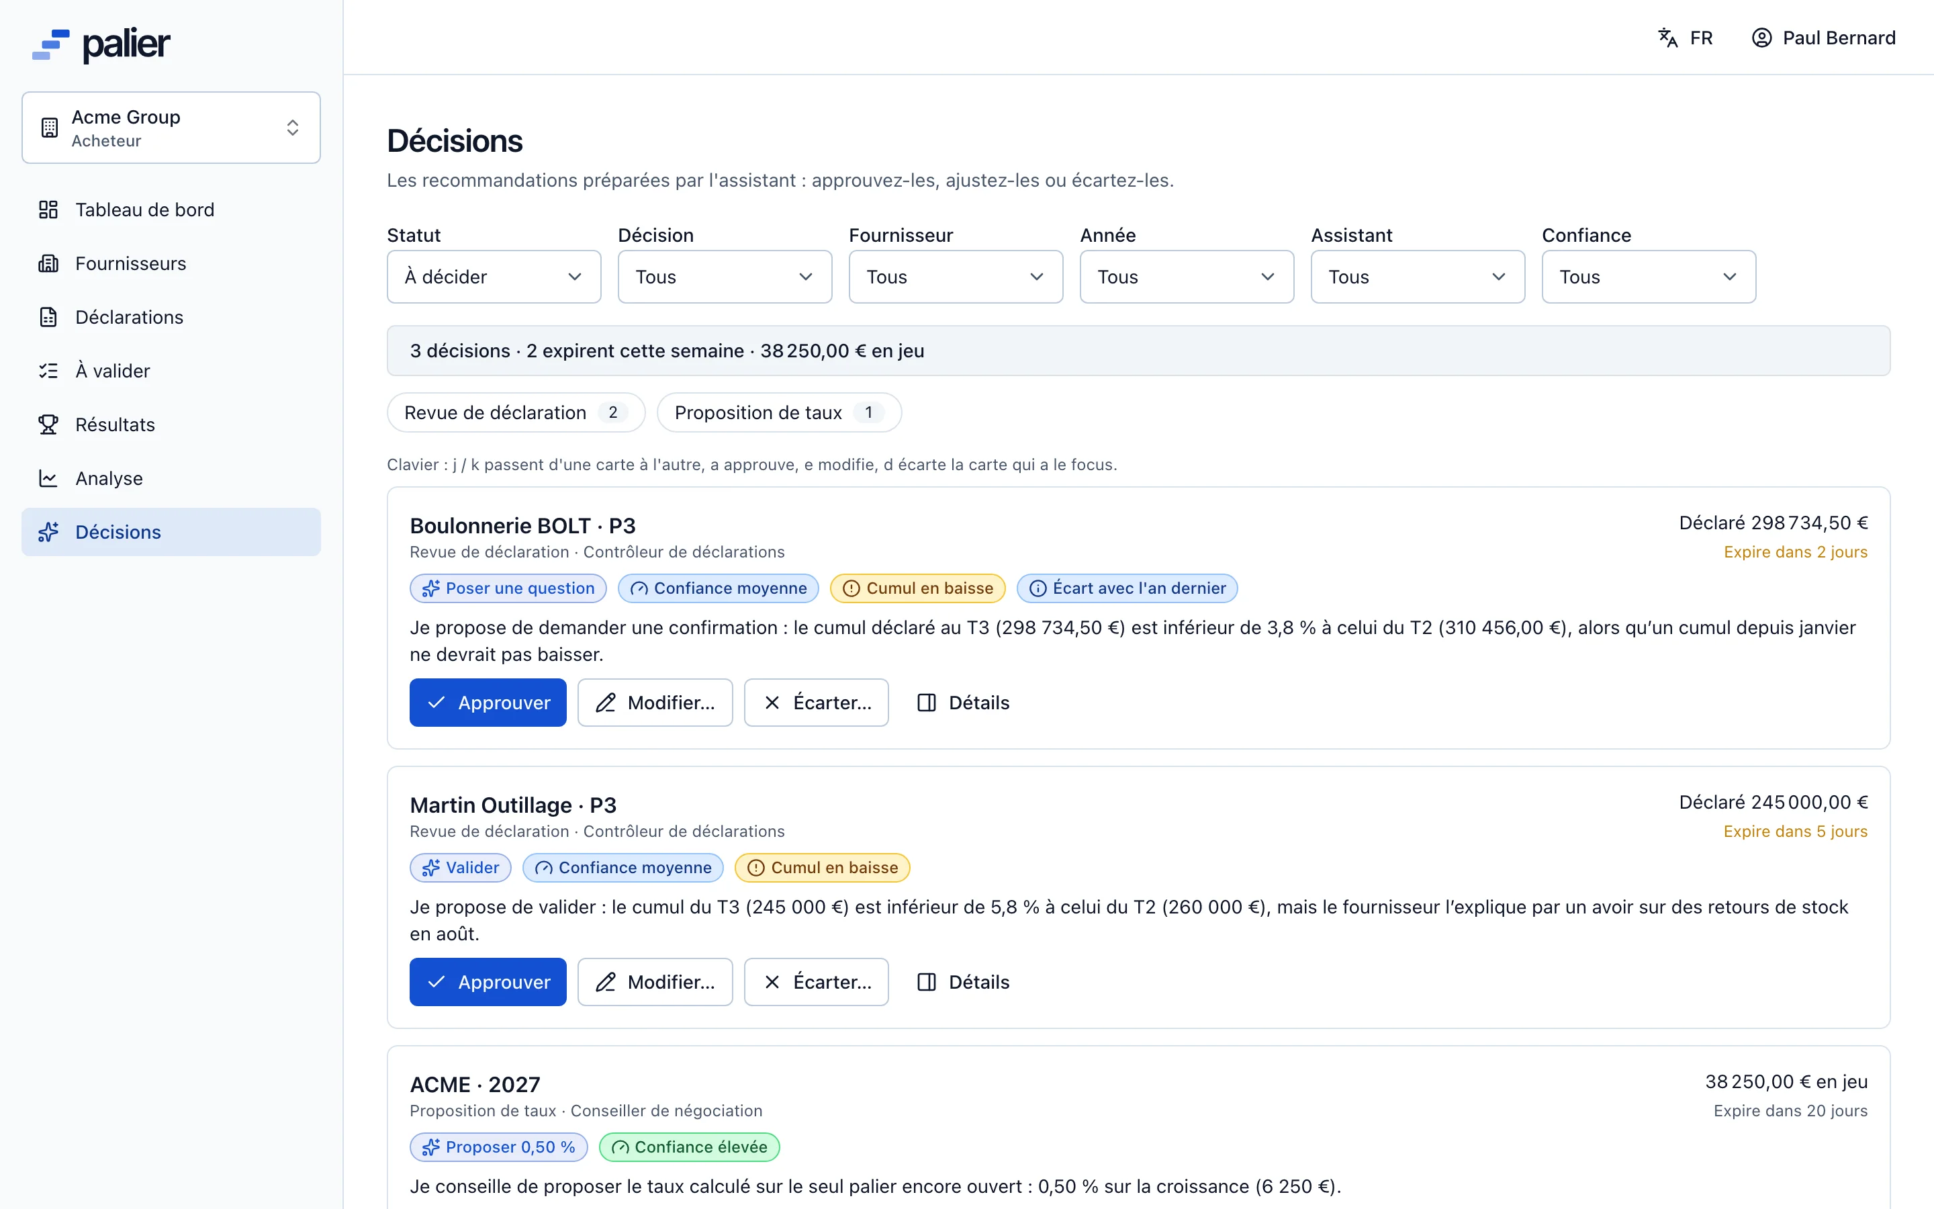Click the Poser une question badge
The image size is (1934, 1209).
[x=508, y=588]
